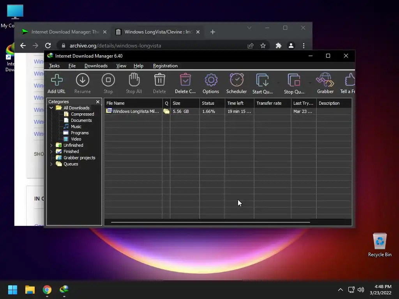Launch the Grabber tool
Image resolution: width=399 pixels, height=299 pixels.
click(325, 83)
